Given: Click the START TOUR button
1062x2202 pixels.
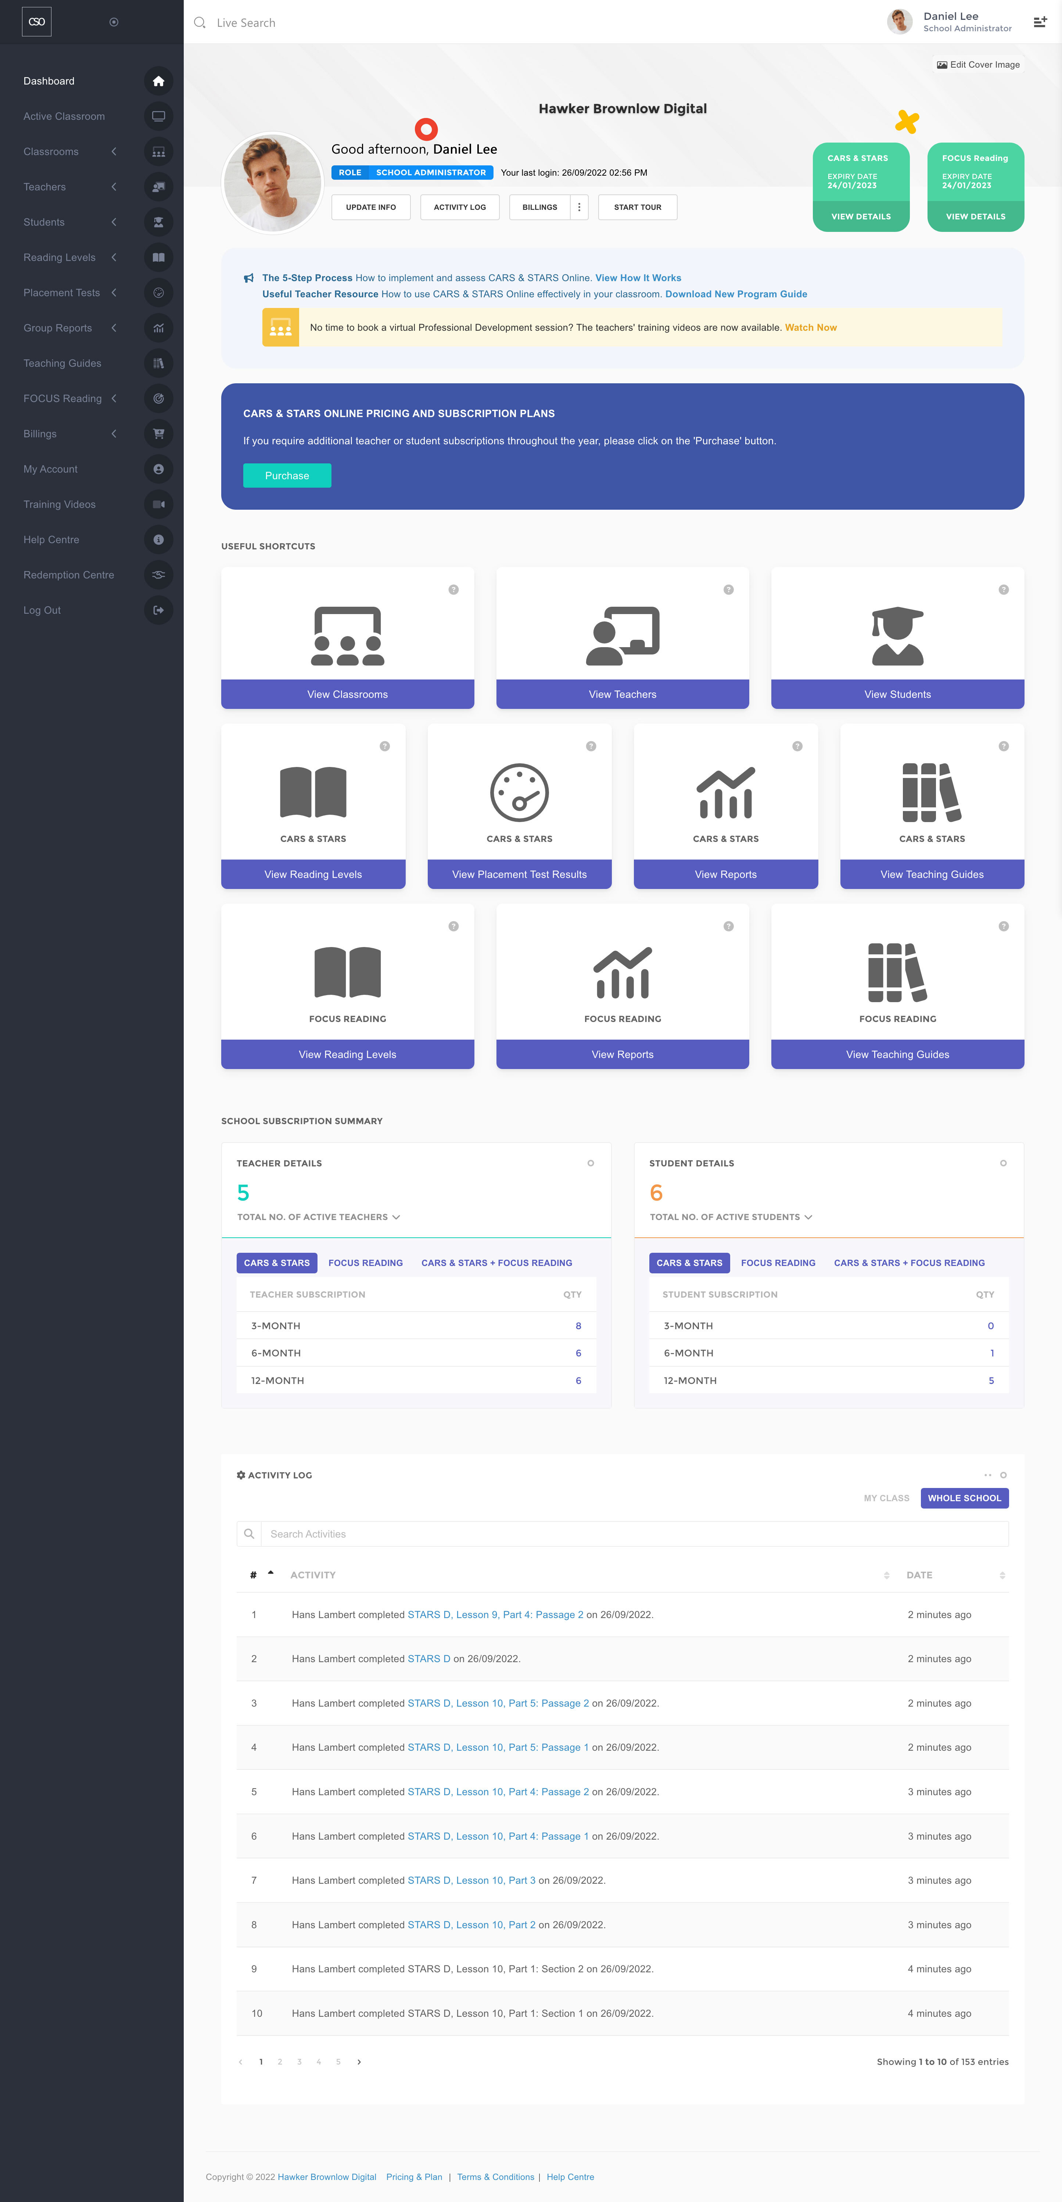Looking at the screenshot, I should (x=638, y=208).
